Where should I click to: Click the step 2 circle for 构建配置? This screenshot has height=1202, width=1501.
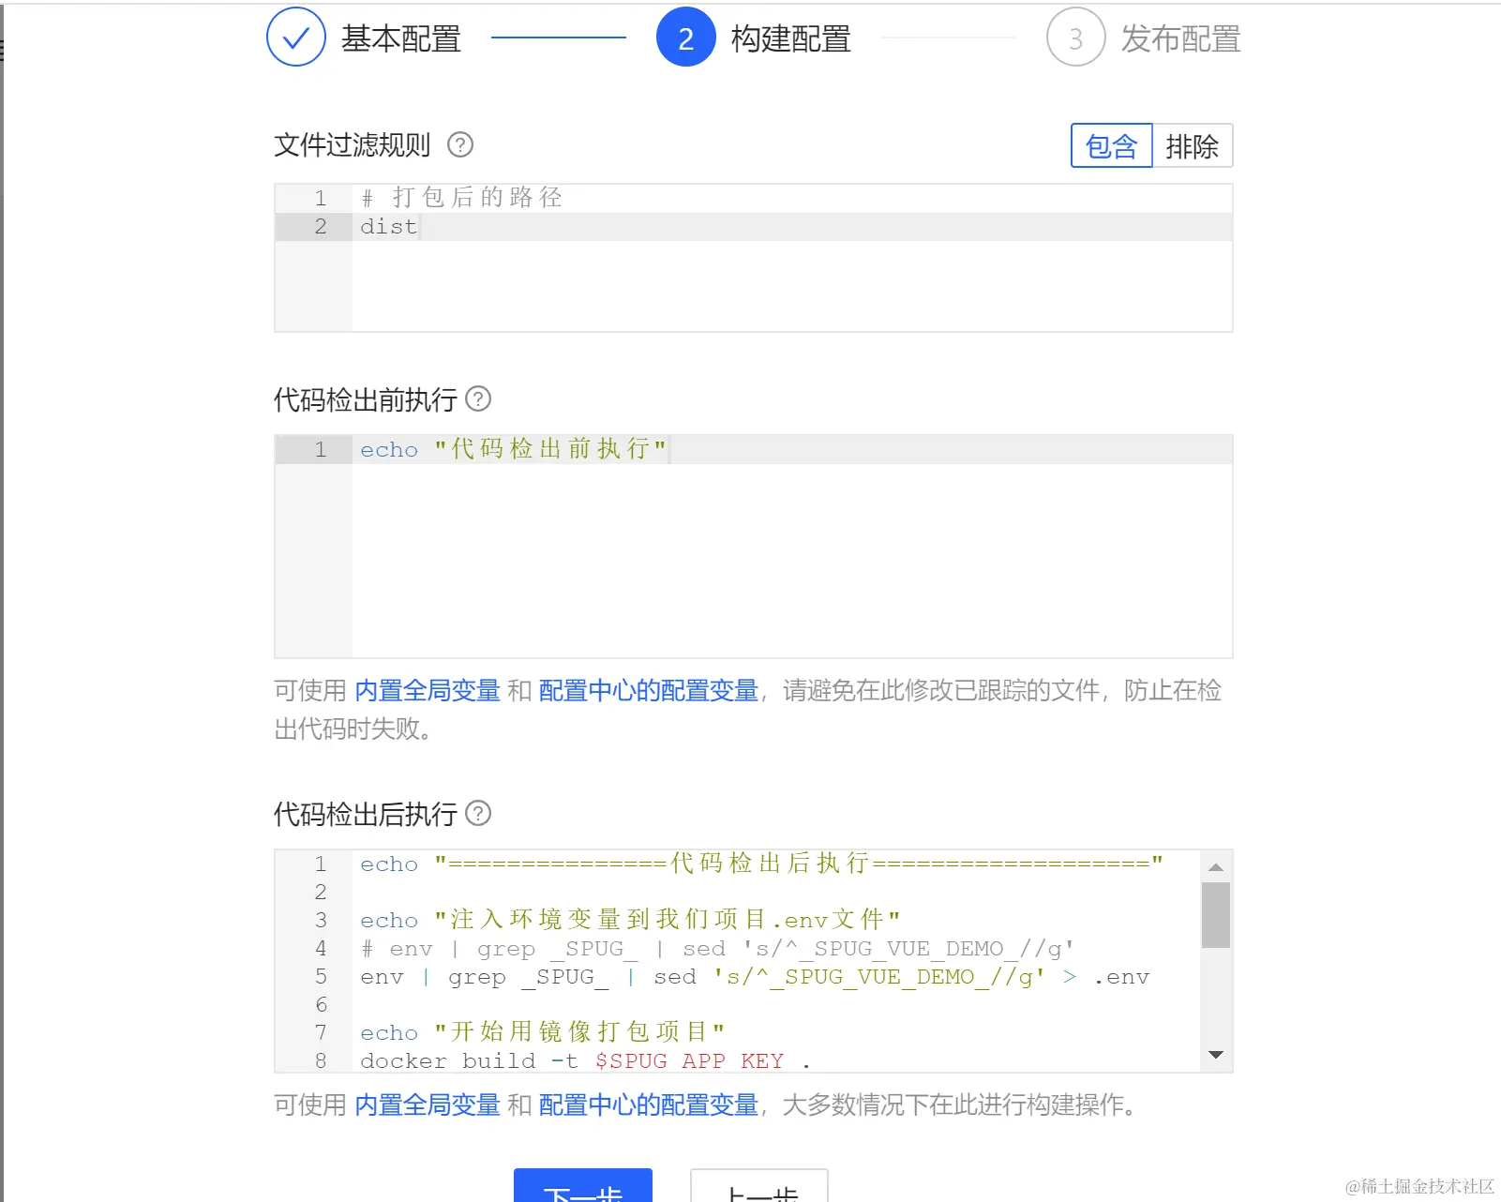[686, 38]
